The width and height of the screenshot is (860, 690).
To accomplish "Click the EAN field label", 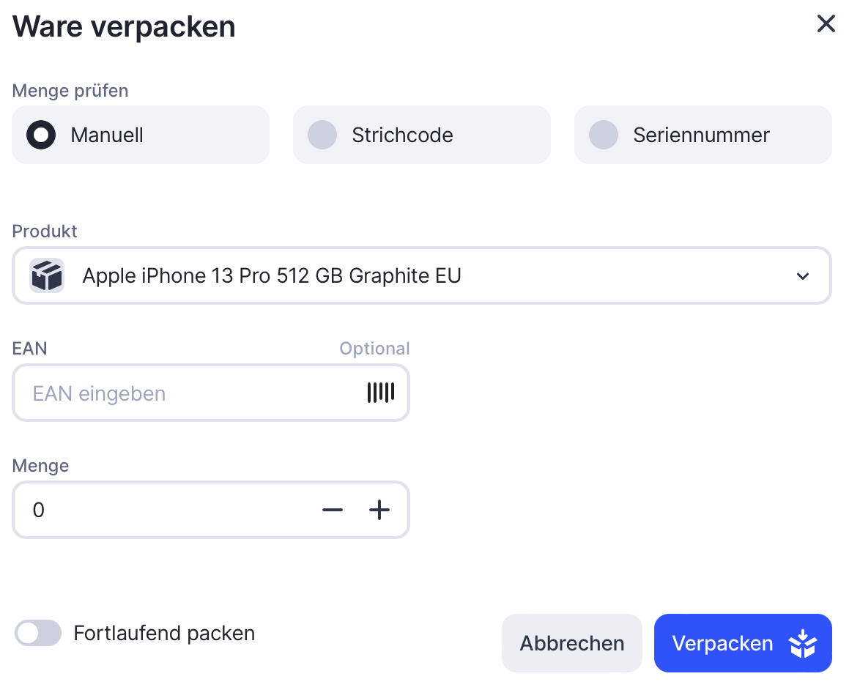I will point(30,348).
